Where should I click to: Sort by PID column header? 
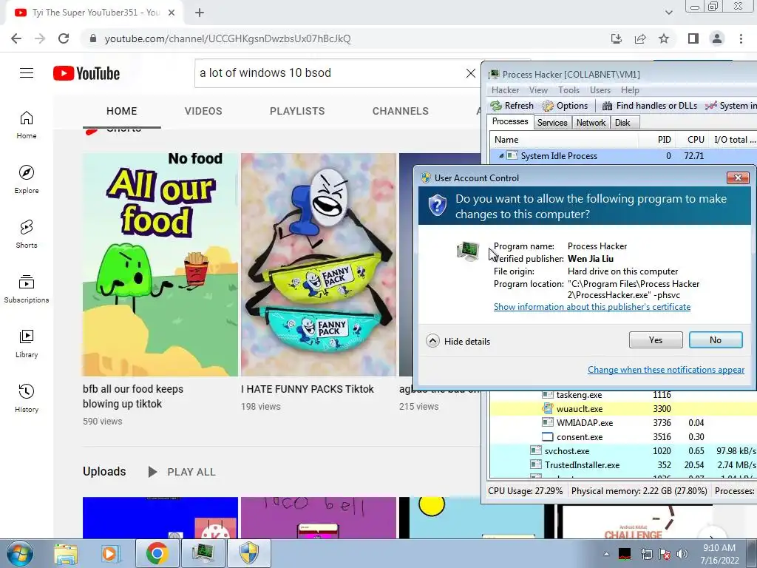pos(656,140)
